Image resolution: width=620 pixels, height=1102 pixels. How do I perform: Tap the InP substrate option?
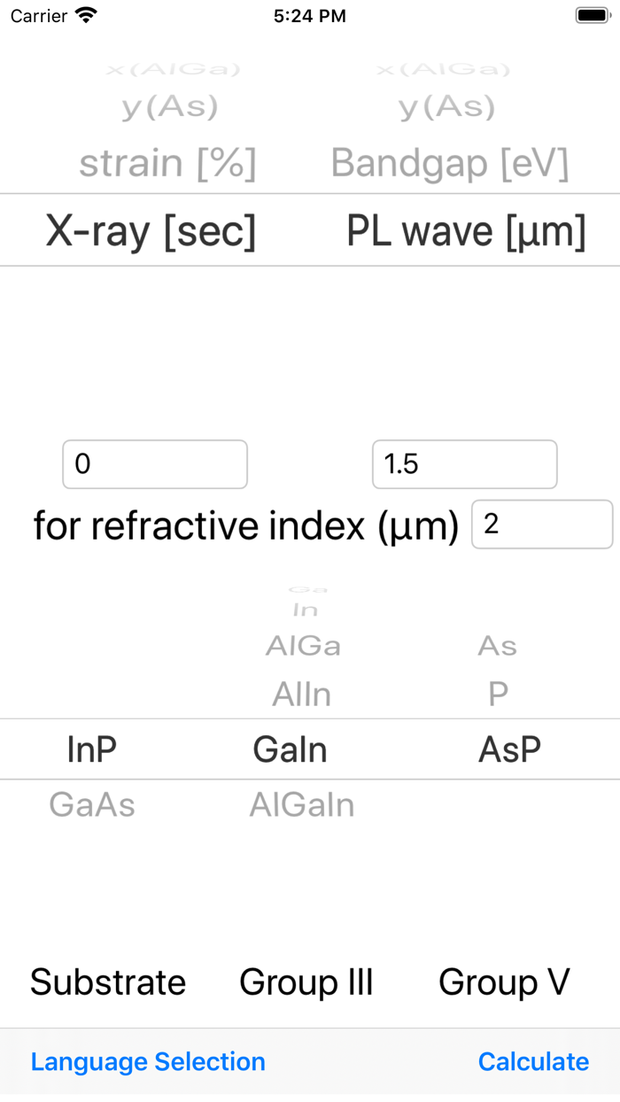pyautogui.click(x=92, y=749)
